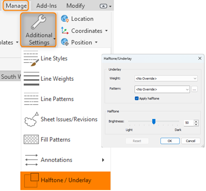Viewport: 206px width, 191px height.
Task: Click the Line Patterns icon
Action: click(31, 99)
